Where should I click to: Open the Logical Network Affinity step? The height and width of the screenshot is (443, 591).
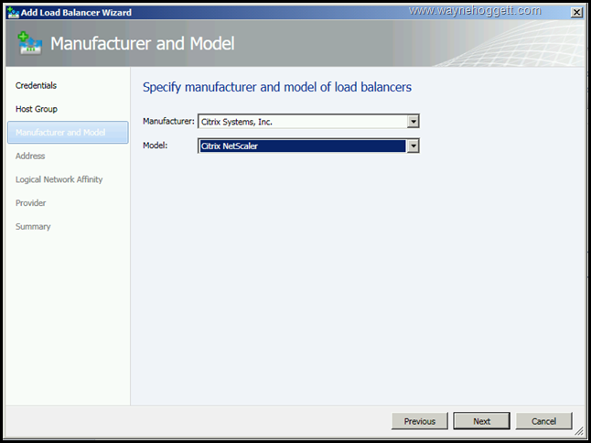[59, 179]
